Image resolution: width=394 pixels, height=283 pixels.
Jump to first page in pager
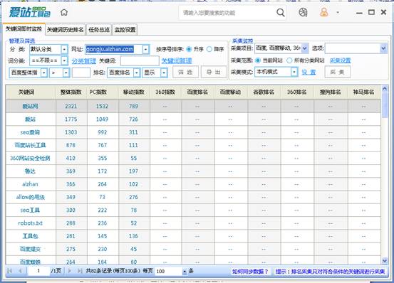pos(10,271)
